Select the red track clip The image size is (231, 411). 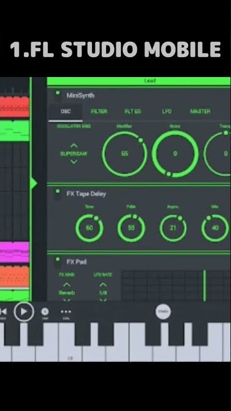[14, 107]
